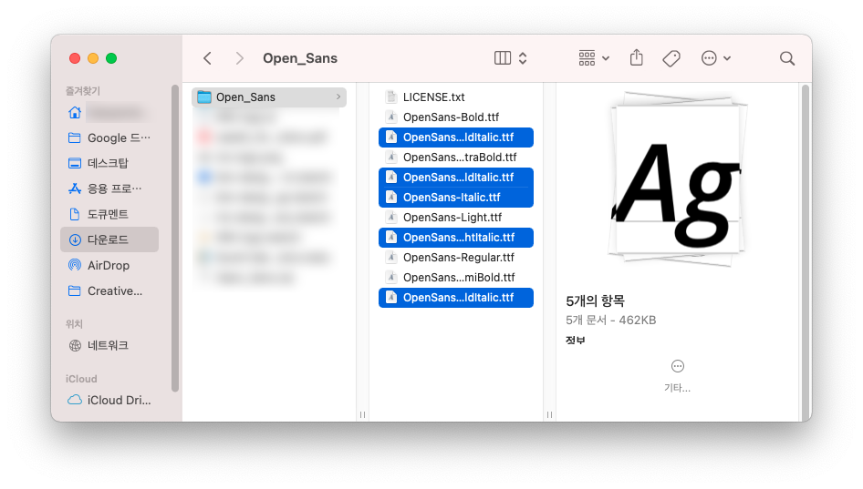863x489 pixels.
Task: Open iCloud Drive in the sidebar
Action: [x=109, y=400]
